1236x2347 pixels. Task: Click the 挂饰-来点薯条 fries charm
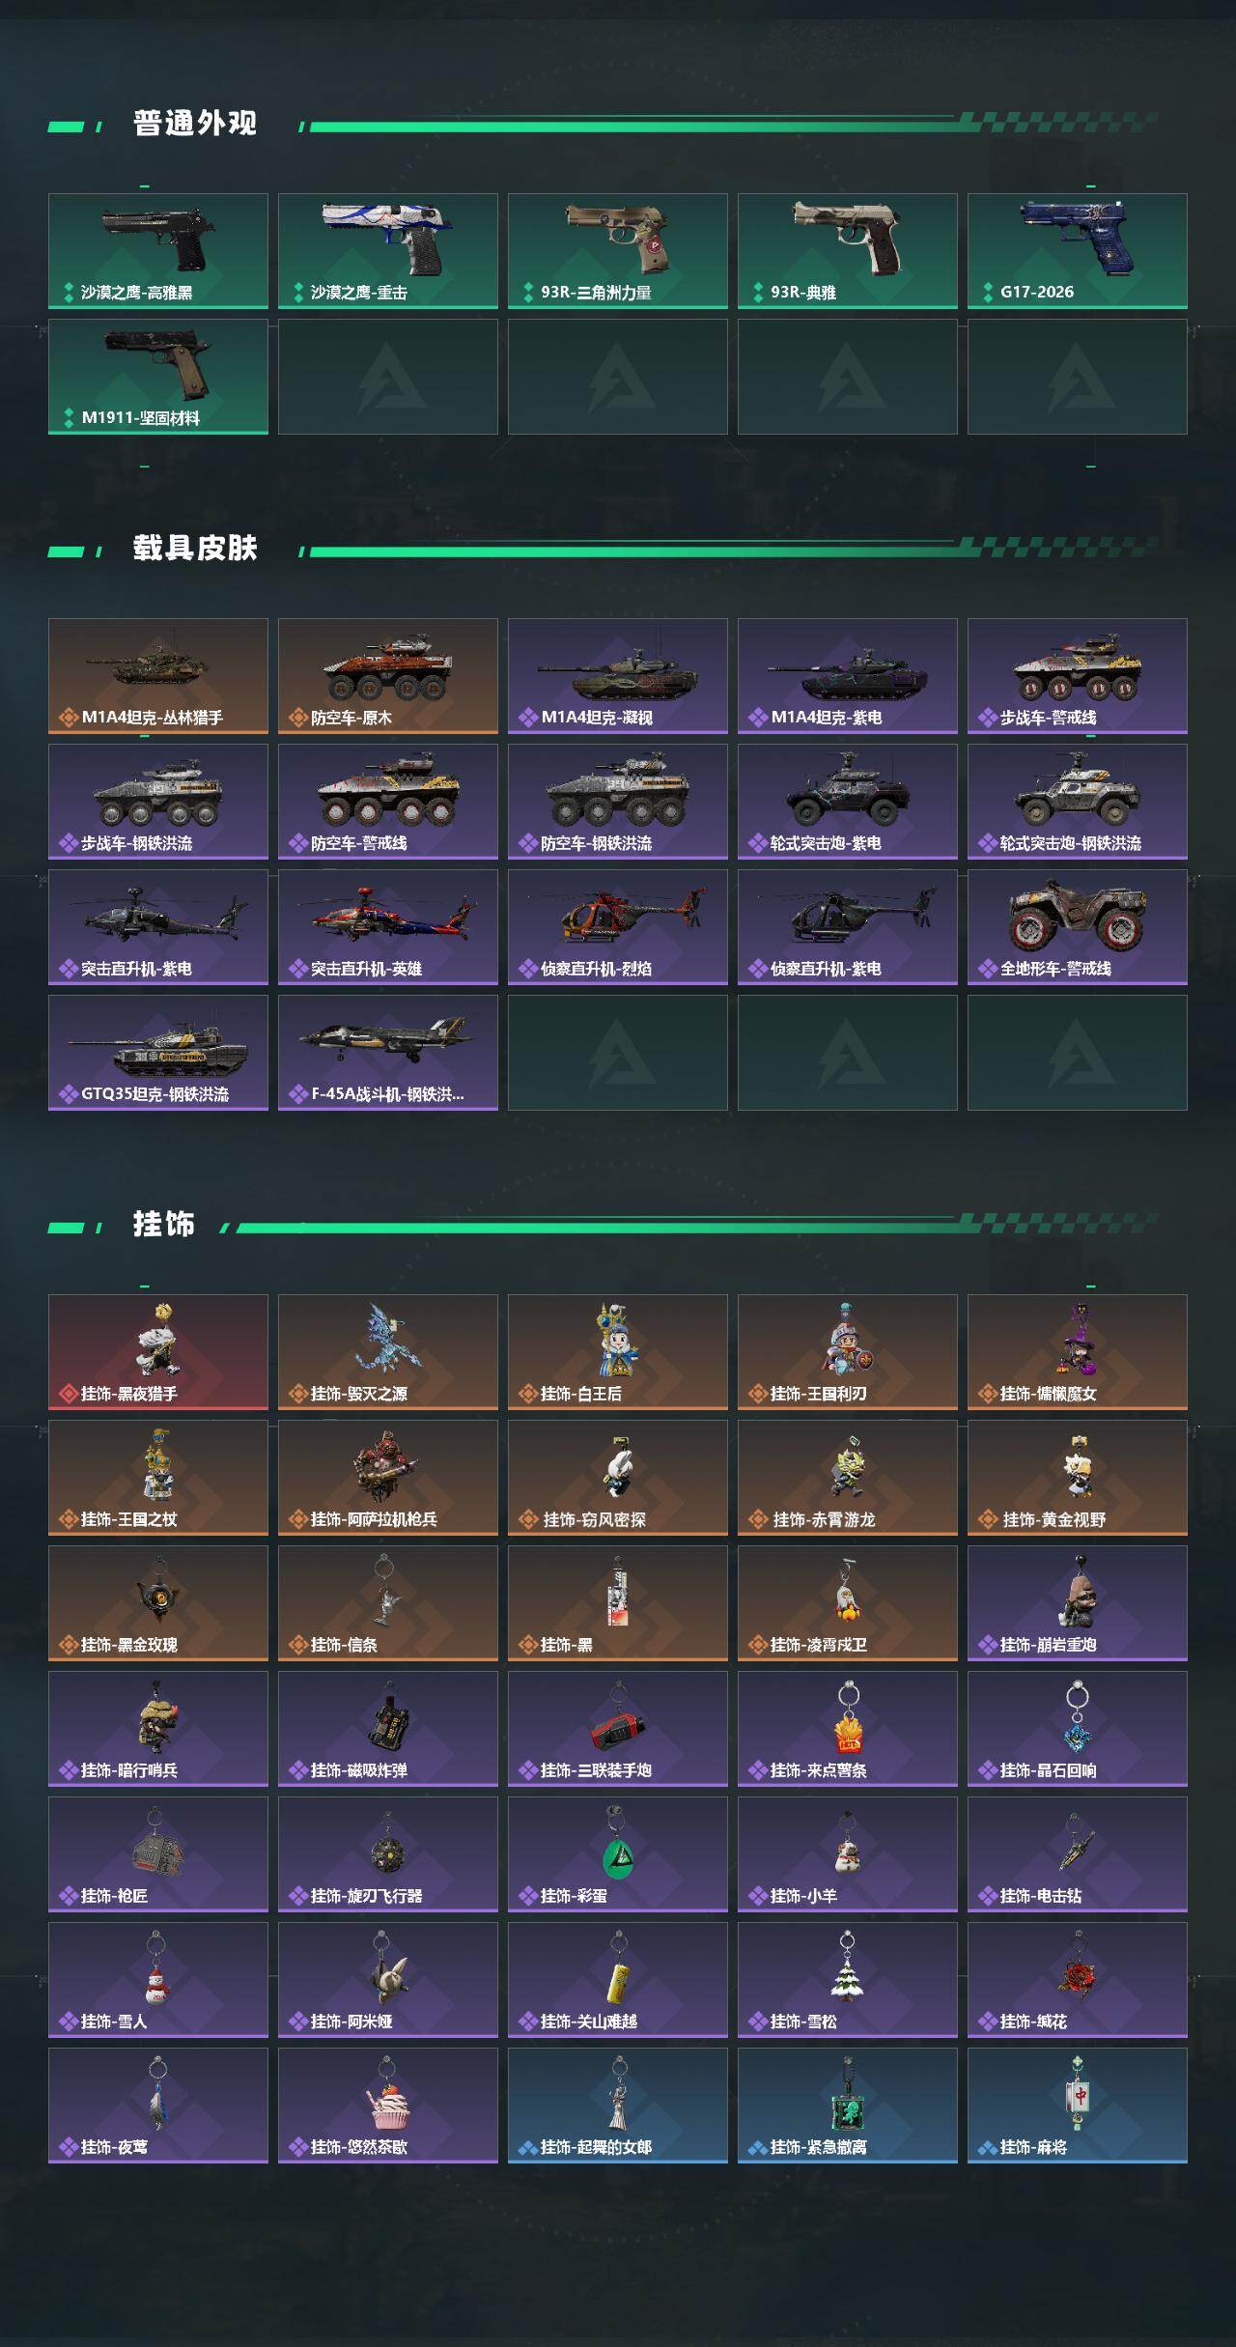[x=848, y=1729]
